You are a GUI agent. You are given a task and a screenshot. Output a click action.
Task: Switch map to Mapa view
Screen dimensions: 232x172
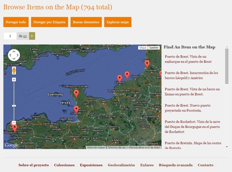[x=143, y=48]
